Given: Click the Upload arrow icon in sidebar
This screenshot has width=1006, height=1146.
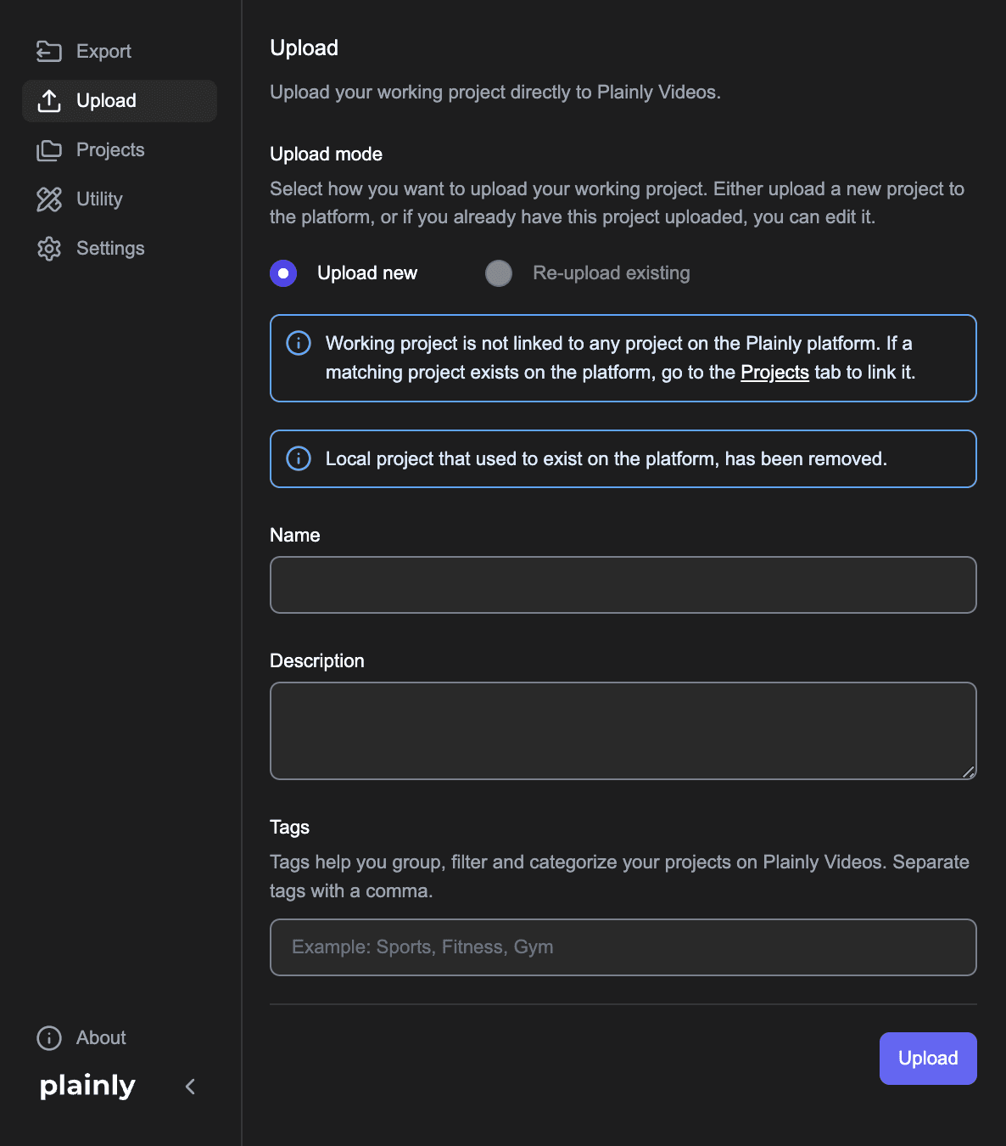Looking at the screenshot, I should pyautogui.click(x=49, y=101).
